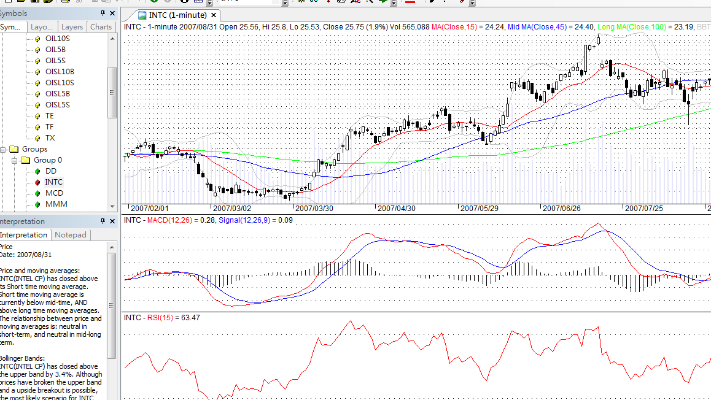Switch to the Notepad tab
The width and height of the screenshot is (711, 400).
[70, 234]
